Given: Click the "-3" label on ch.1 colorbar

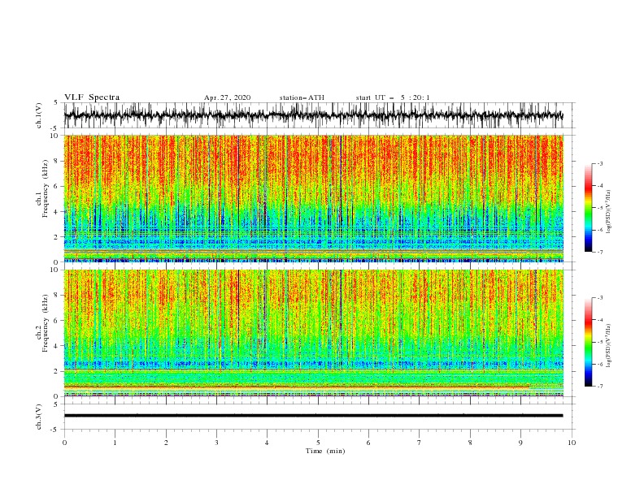Looking at the screenshot, I should (x=600, y=163).
